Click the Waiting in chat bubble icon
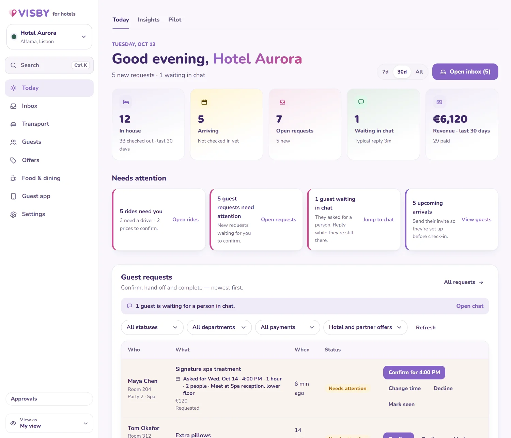The width and height of the screenshot is (511, 438). pyautogui.click(x=361, y=102)
